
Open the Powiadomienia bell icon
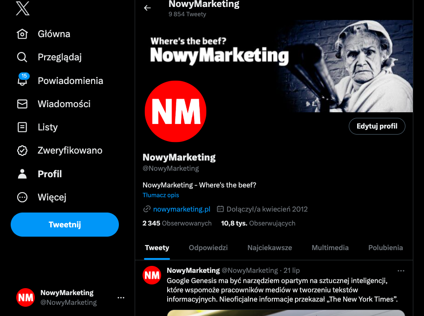(x=22, y=81)
